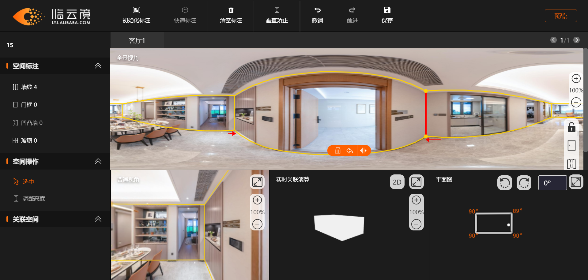Collapse the 关联空间 section
This screenshot has height=280, width=588.
coord(98,219)
